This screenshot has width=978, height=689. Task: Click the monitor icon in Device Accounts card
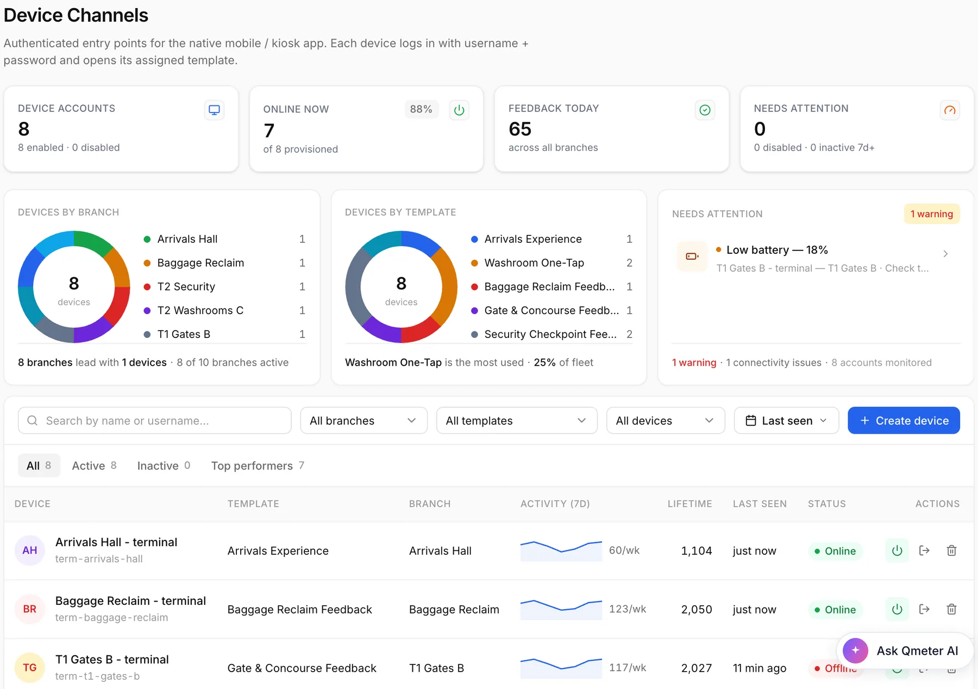coord(215,110)
